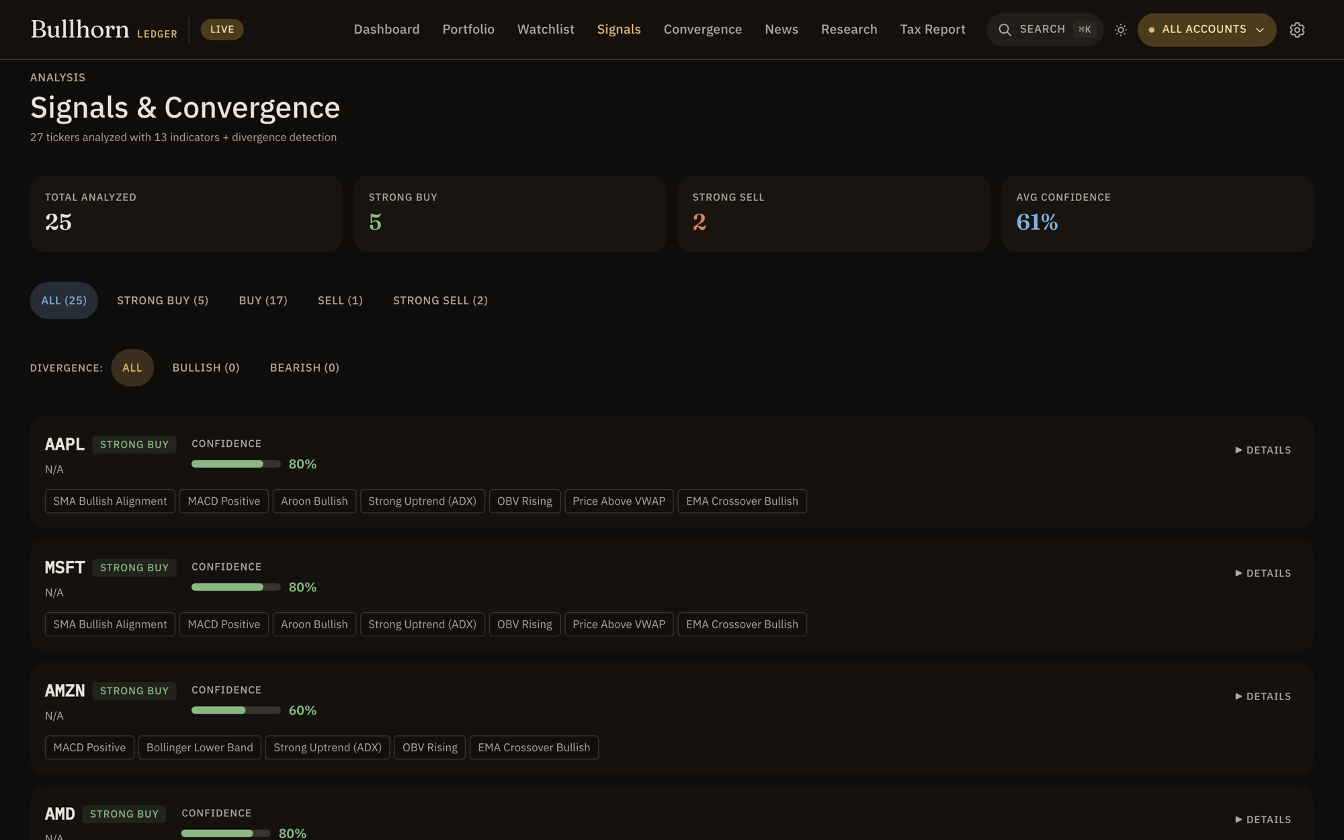Open settings via the gear icon
This screenshot has width=1344, height=840.
tap(1297, 30)
